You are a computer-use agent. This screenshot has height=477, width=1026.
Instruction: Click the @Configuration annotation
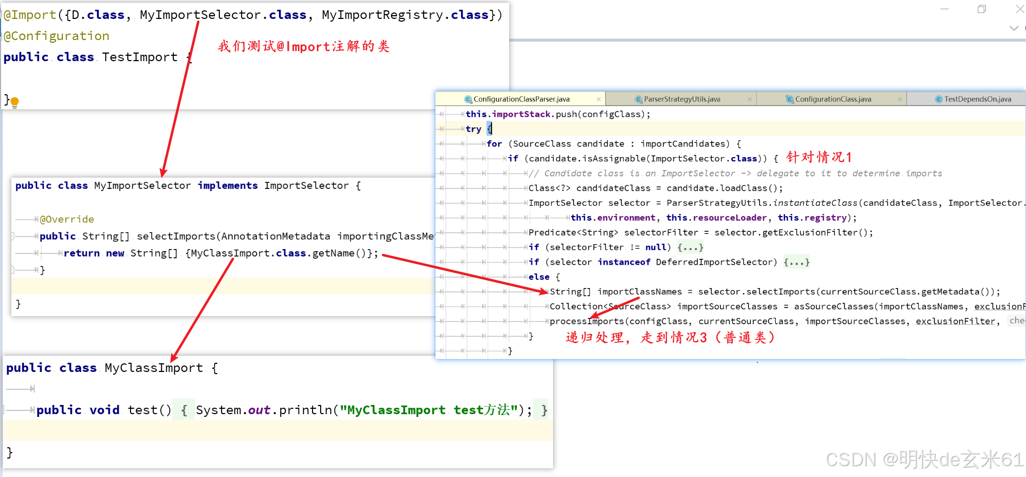coord(56,36)
